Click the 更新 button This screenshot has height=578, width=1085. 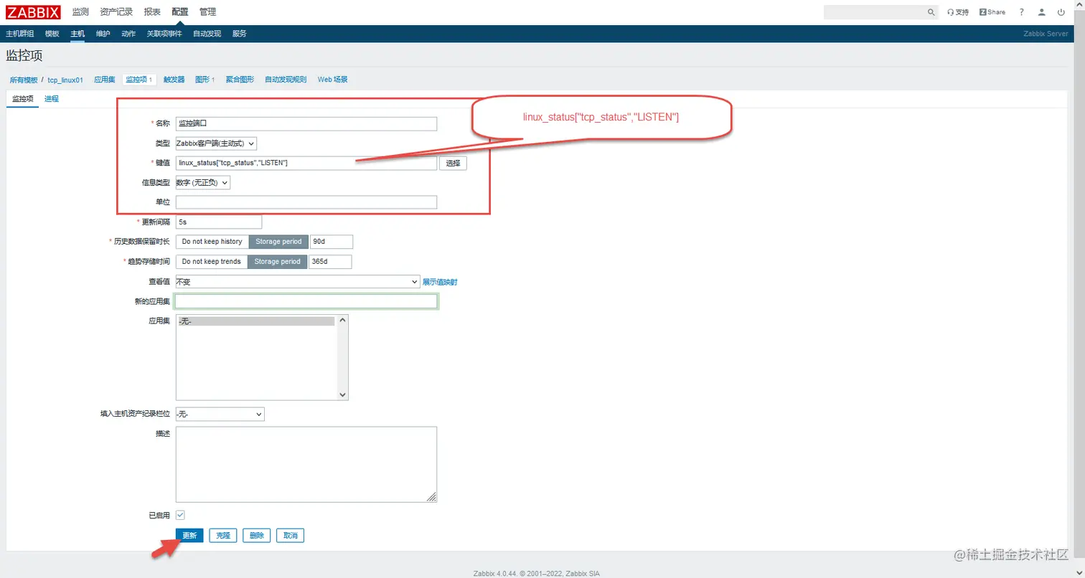[x=189, y=536]
